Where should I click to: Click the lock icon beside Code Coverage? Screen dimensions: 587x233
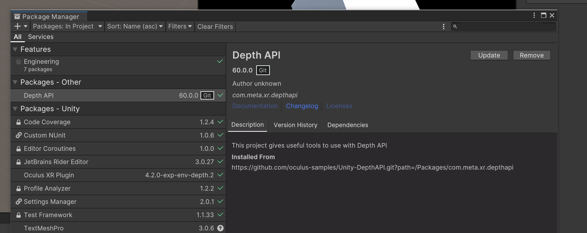(x=19, y=122)
